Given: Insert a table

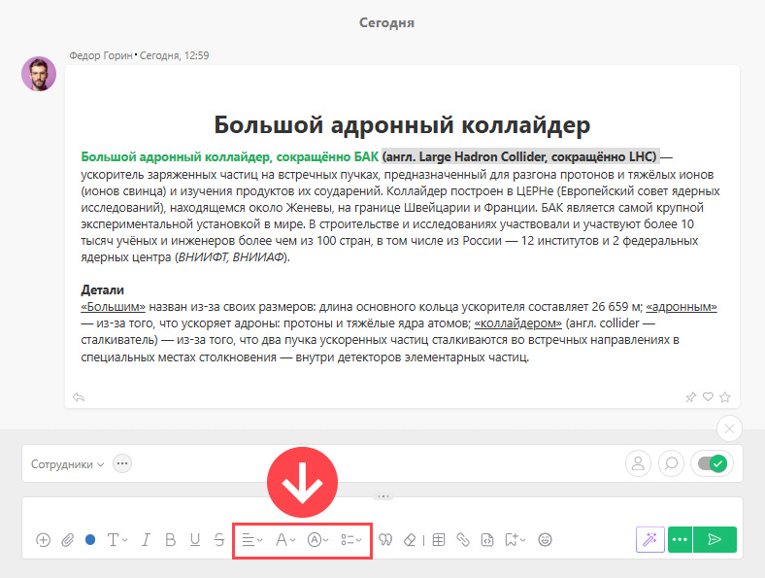Looking at the screenshot, I should coord(439,540).
